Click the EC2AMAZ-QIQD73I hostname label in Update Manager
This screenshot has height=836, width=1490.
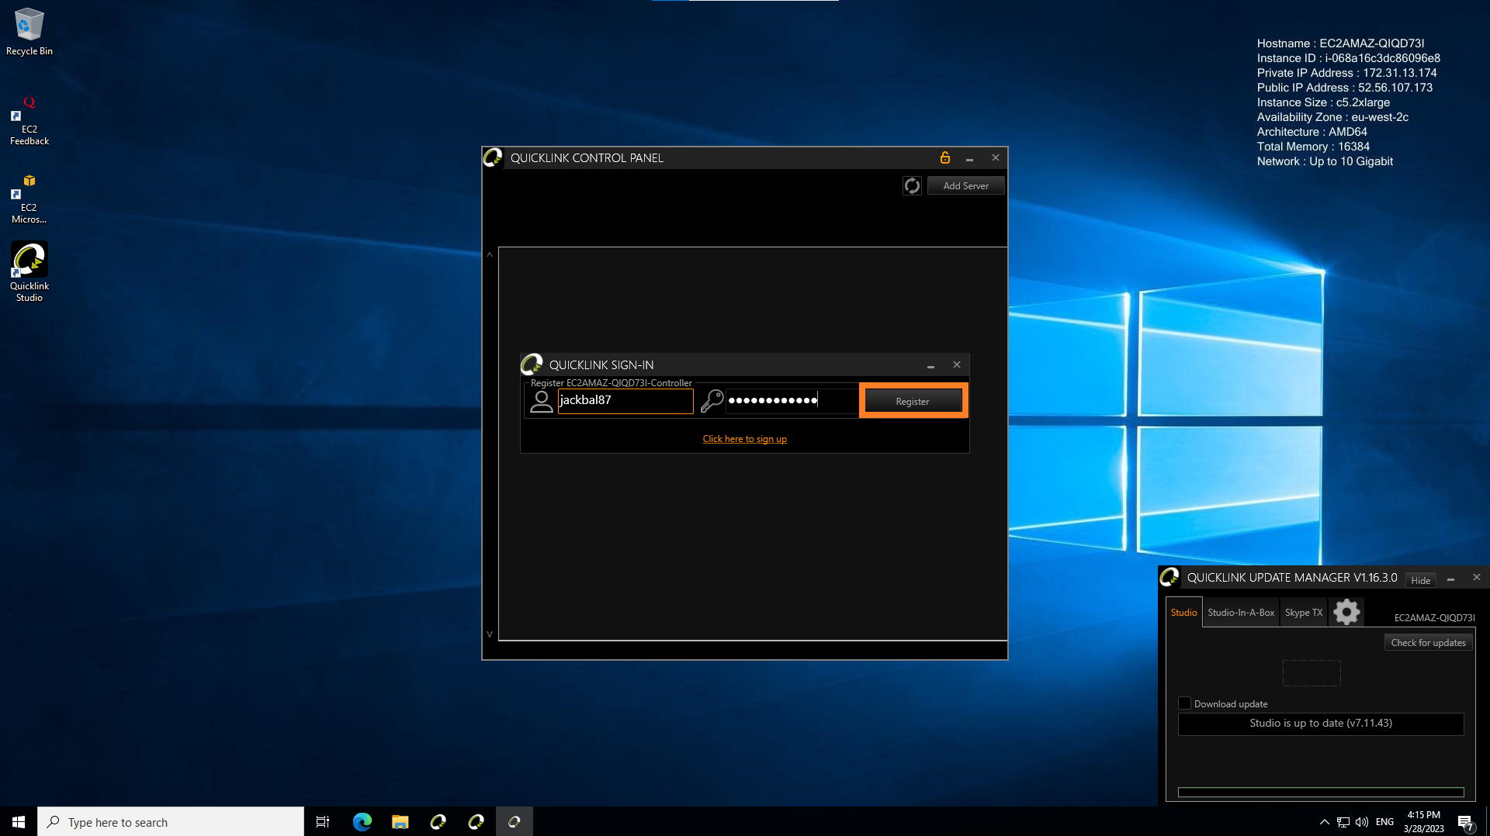1434,618
